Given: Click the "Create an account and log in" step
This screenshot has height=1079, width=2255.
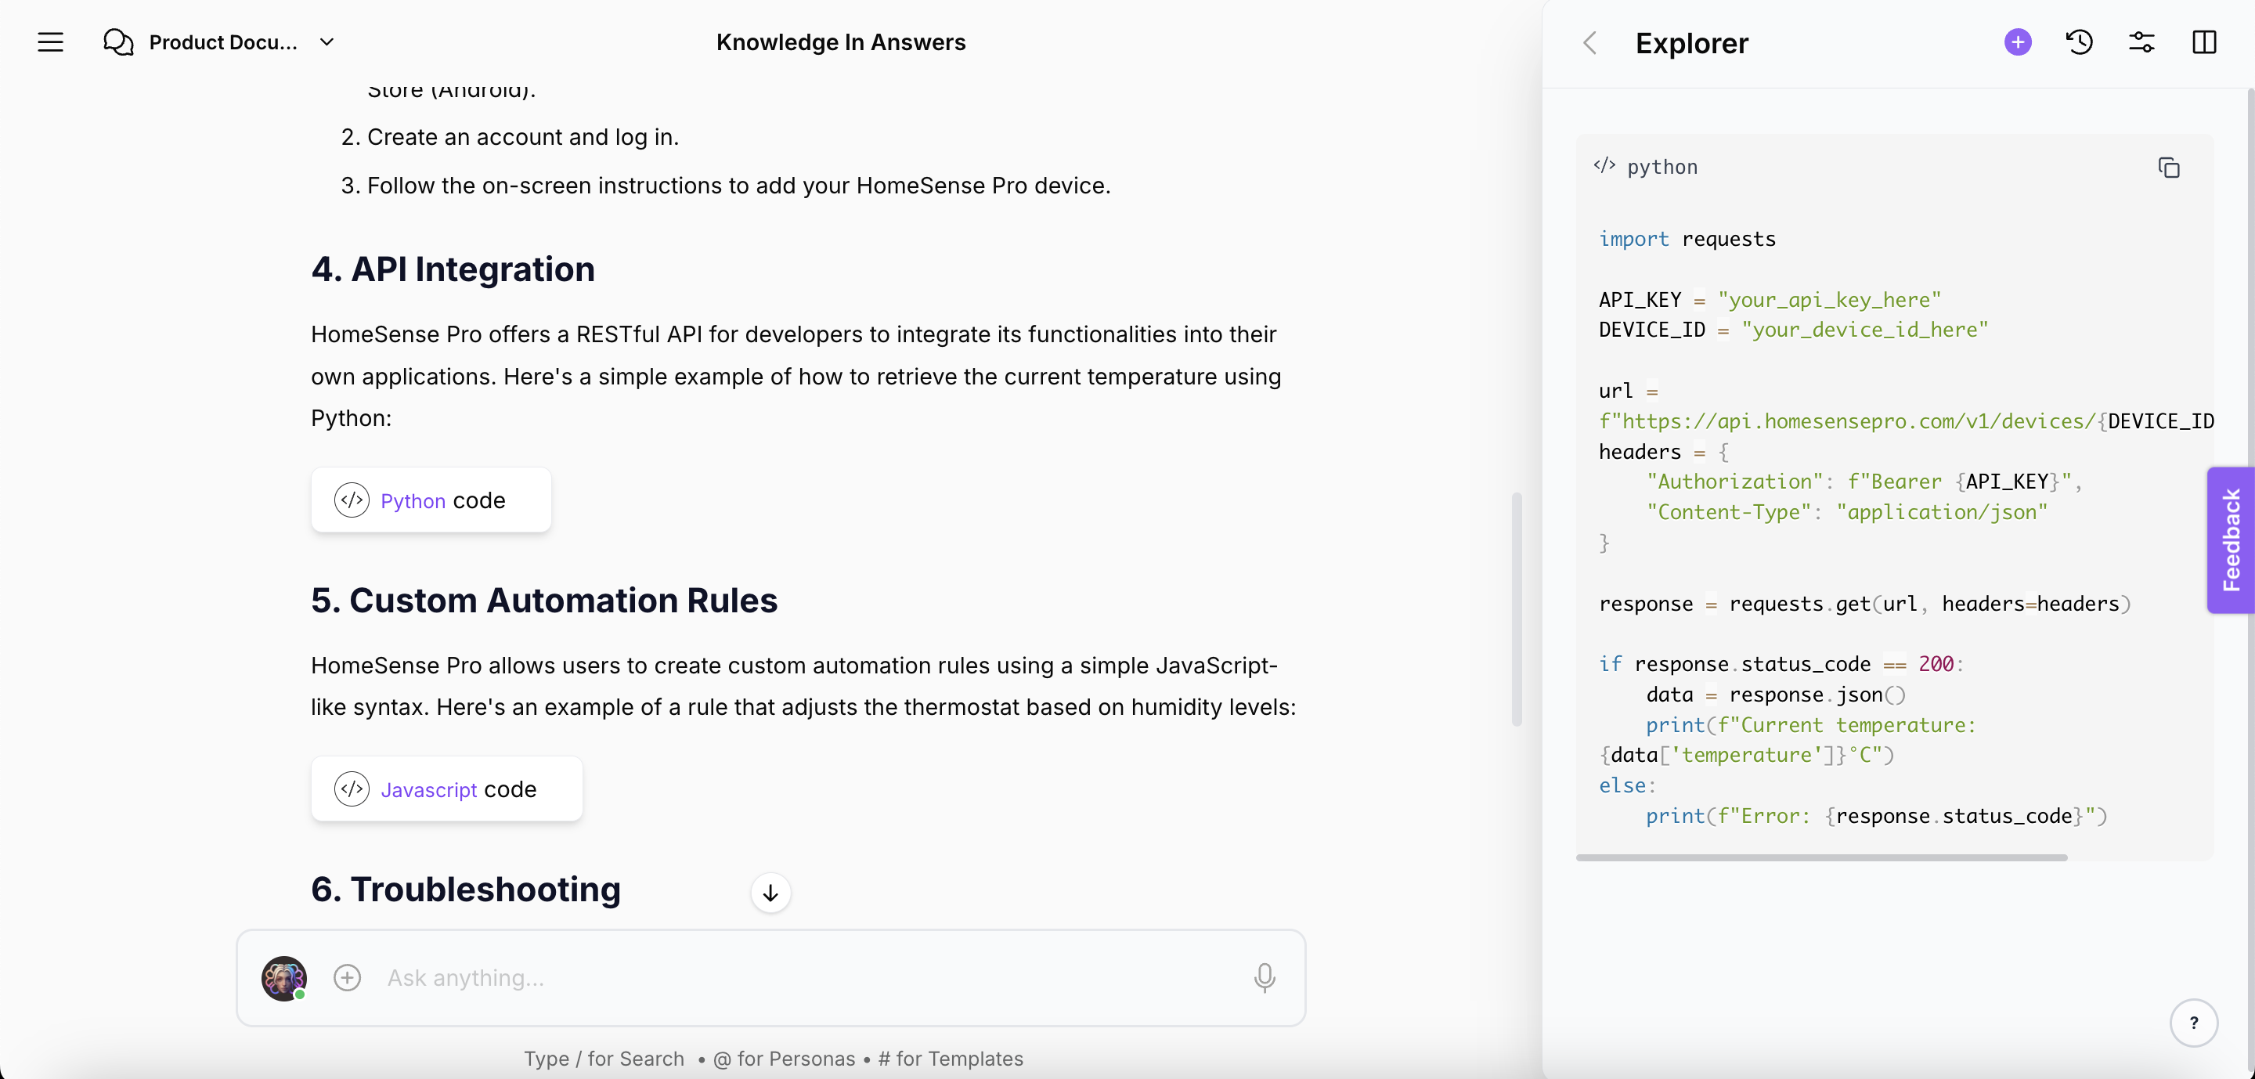Looking at the screenshot, I should [x=522, y=137].
